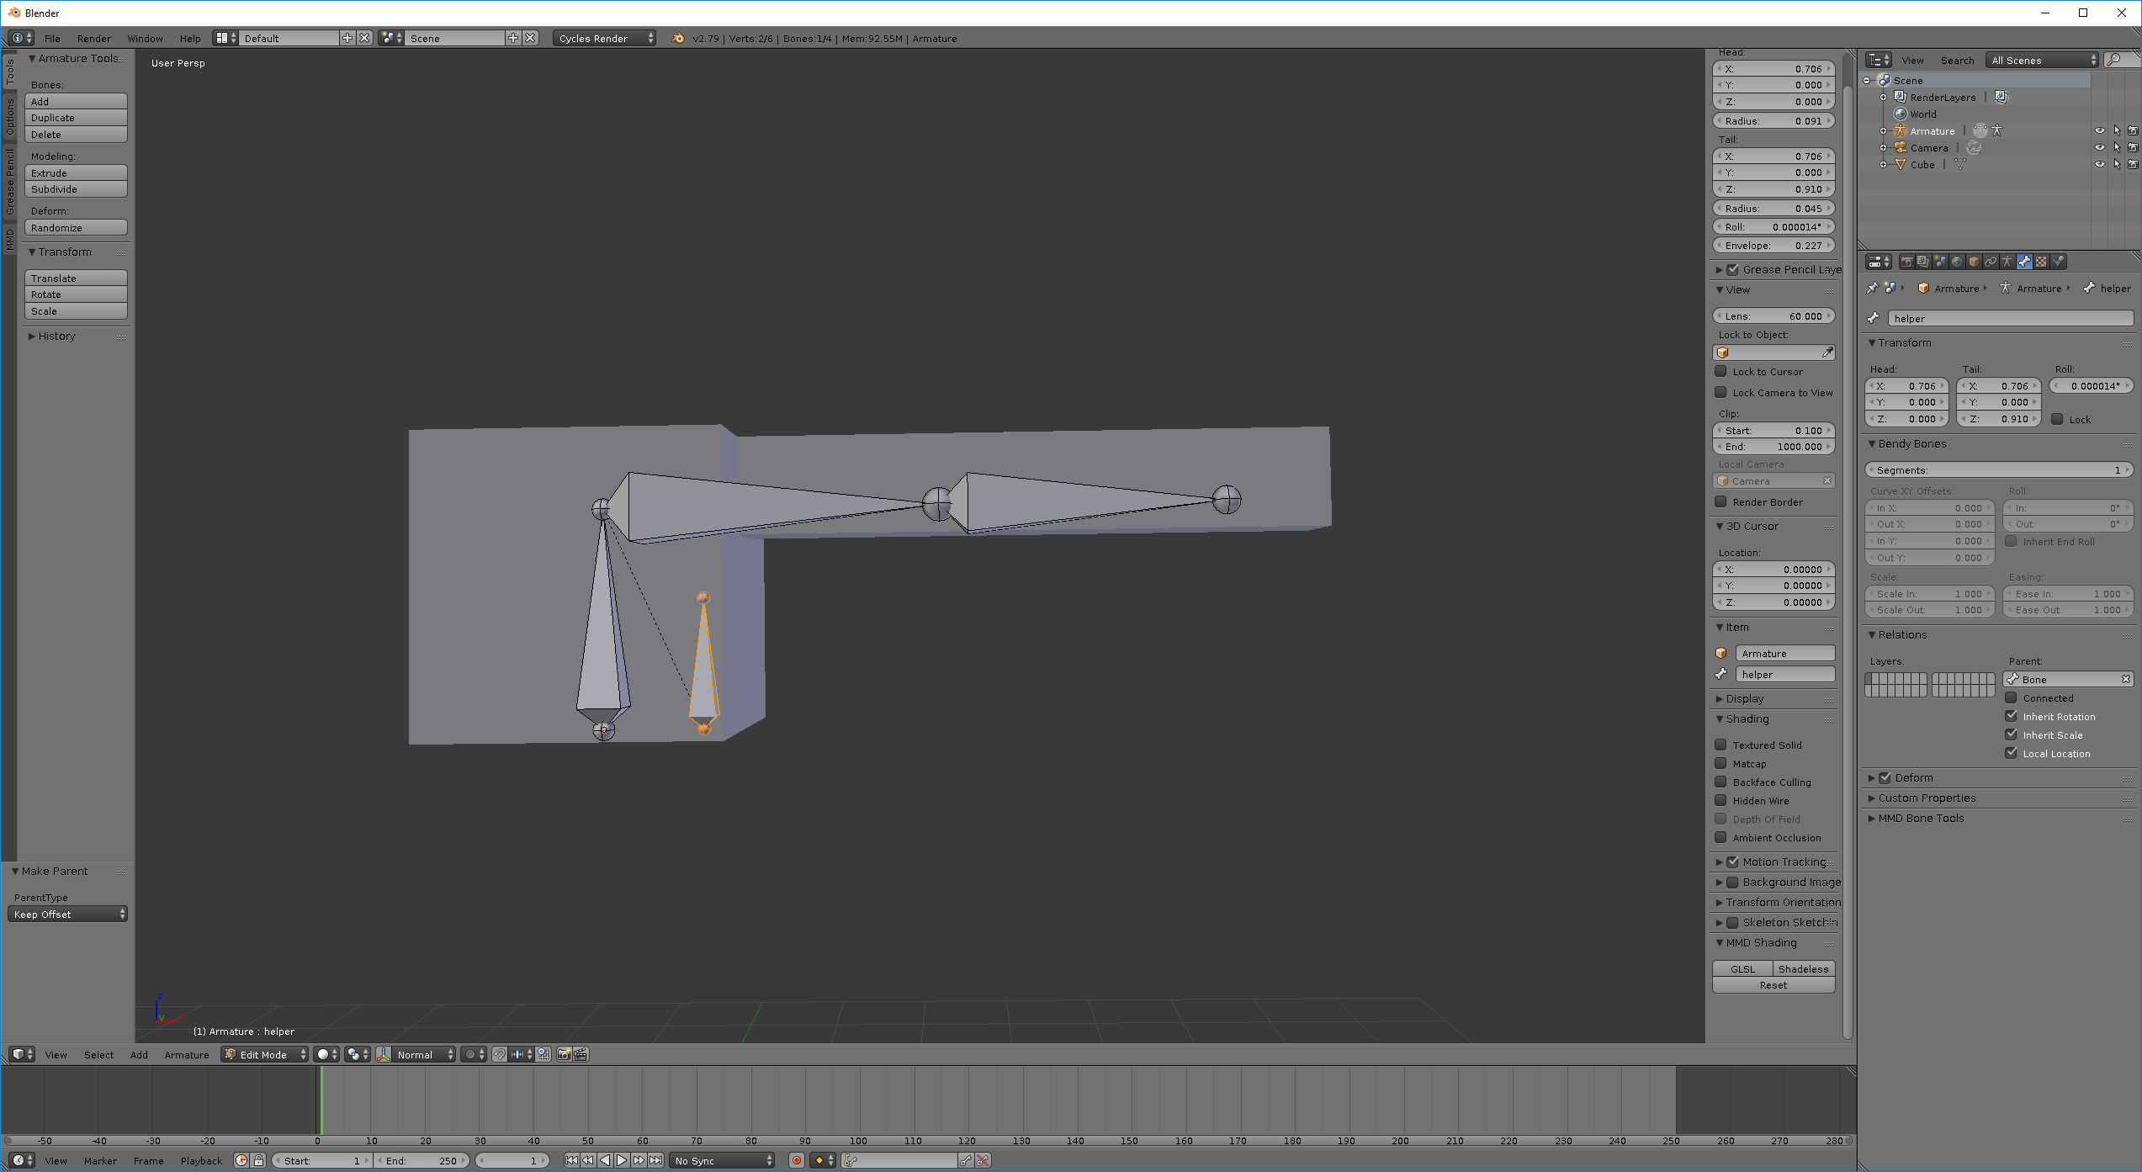Image resolution: width=2142 pixels, height=1172 pixels.
Task: Open the No Sync playback dropdown
Action: pos(722,1160)
